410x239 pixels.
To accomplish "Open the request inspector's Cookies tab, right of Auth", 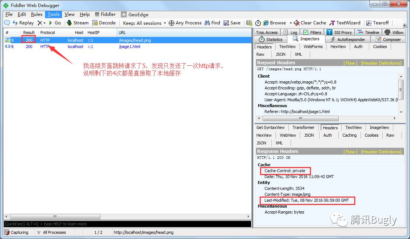I will pyautogui.click(x=380, y=47).
